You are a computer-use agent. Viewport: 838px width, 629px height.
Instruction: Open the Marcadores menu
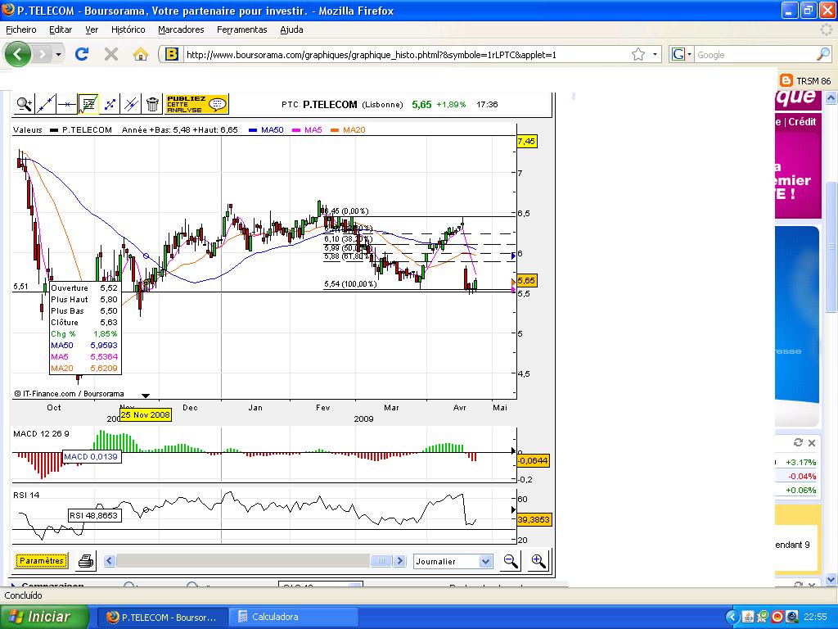point(181,29)
